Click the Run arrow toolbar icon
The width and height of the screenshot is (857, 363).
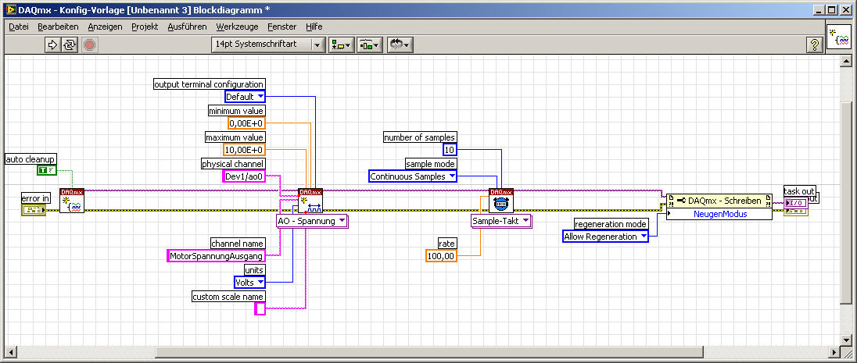[x=52, y=44]
